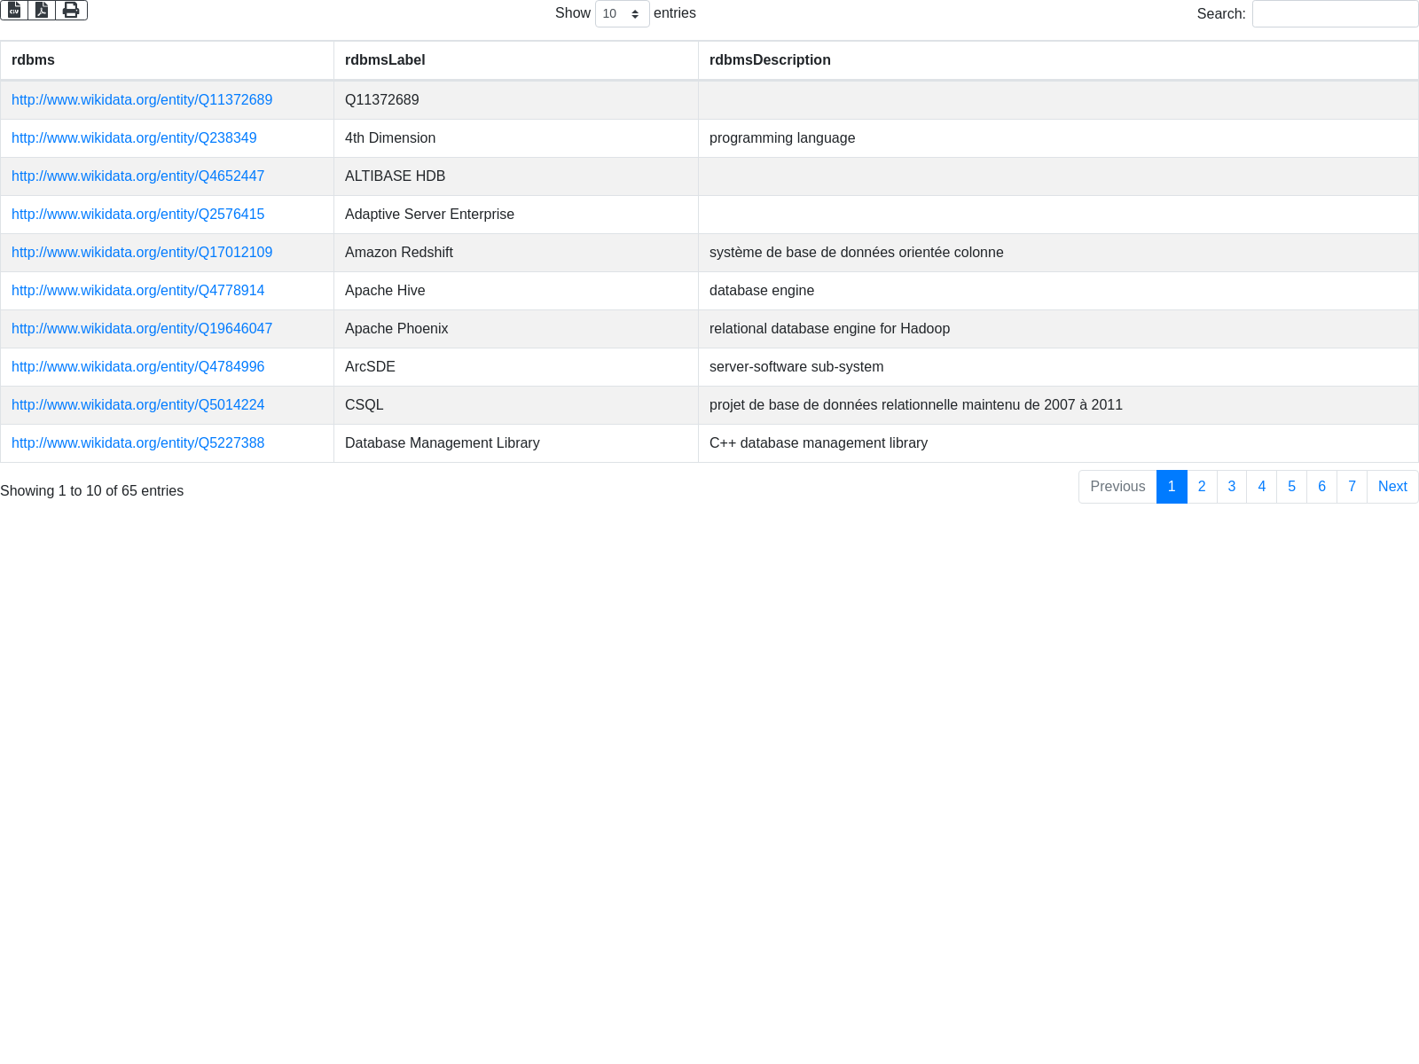The height and width of the screenshot is (1064, 1419).
Task: Print the table using printer icon
Action: [71, 10]
